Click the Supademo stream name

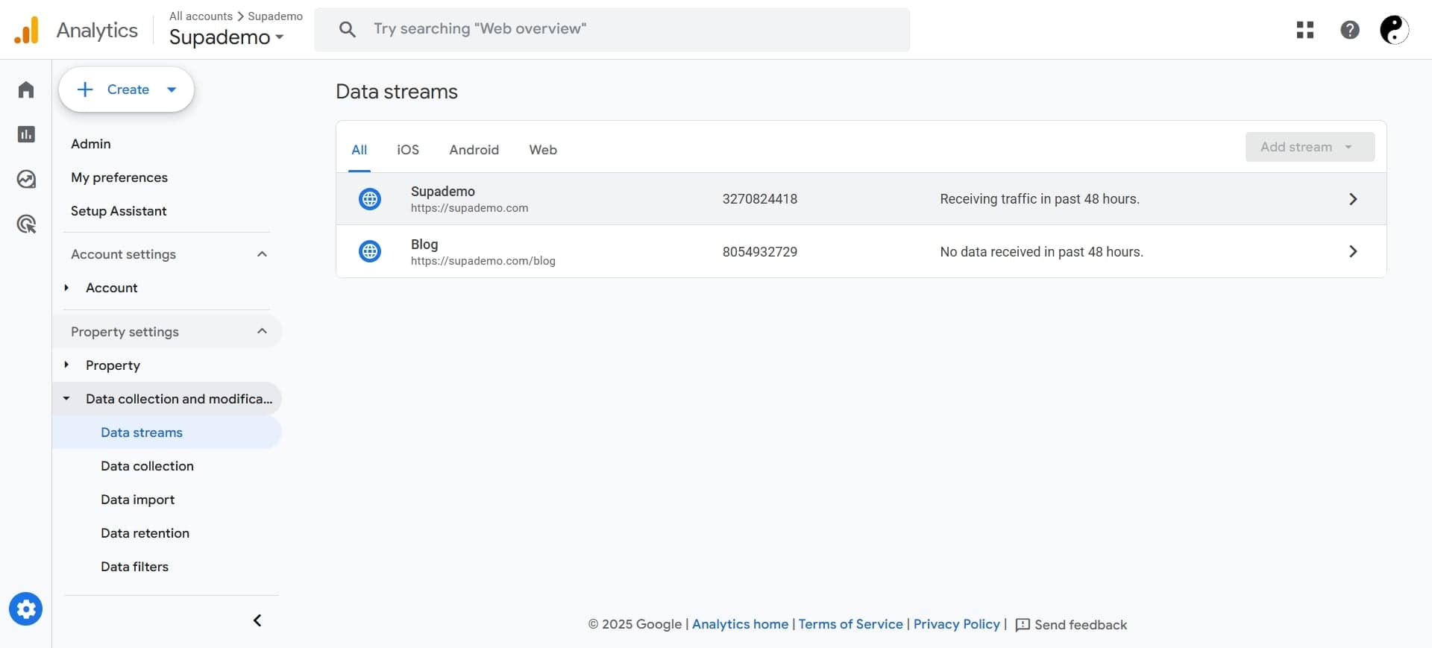(443, 192)
